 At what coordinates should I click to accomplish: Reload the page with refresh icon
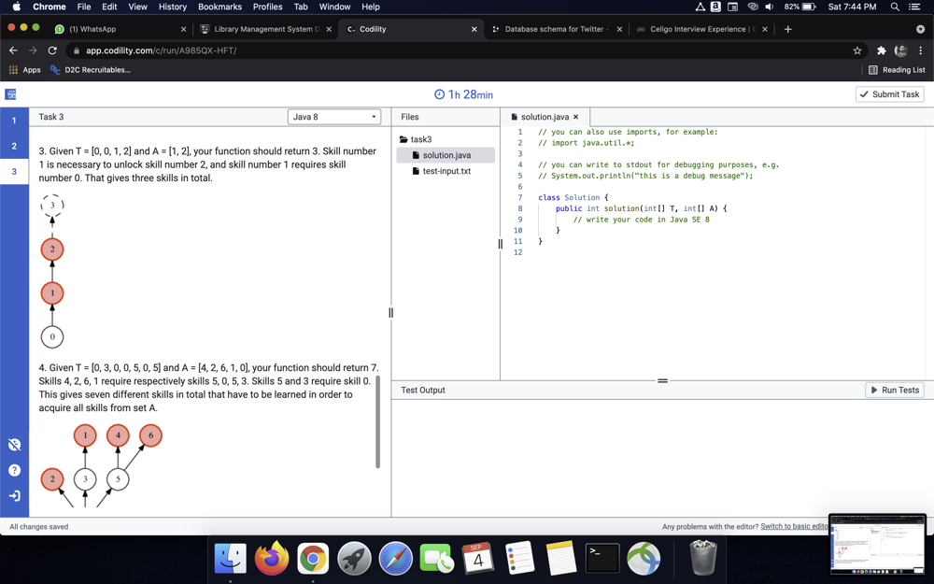[52, 50]
